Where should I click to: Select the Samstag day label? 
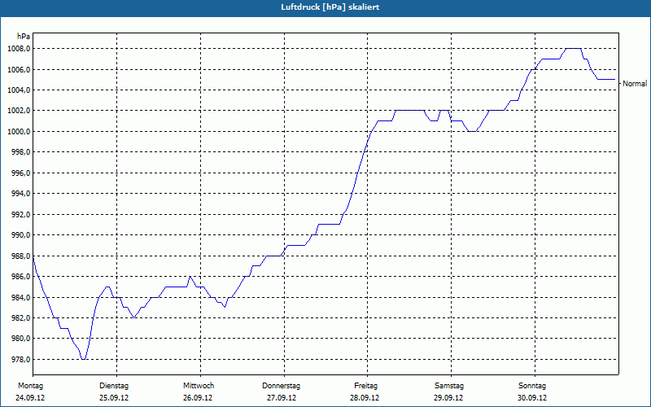pos(449,386)
